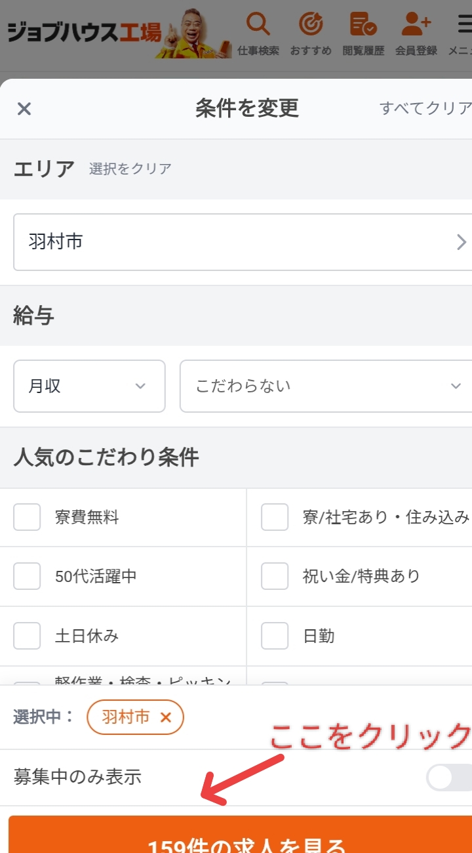Viewport: 472px width, 853px height.
Task: Open the こだわらない salary amount dropdown
Action: [326, 386]
